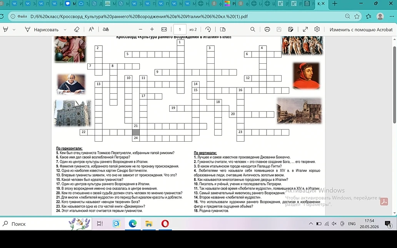Screen dimensions: 397x248
Task: Click the Save as icon
Action: (x=291, y=29)
